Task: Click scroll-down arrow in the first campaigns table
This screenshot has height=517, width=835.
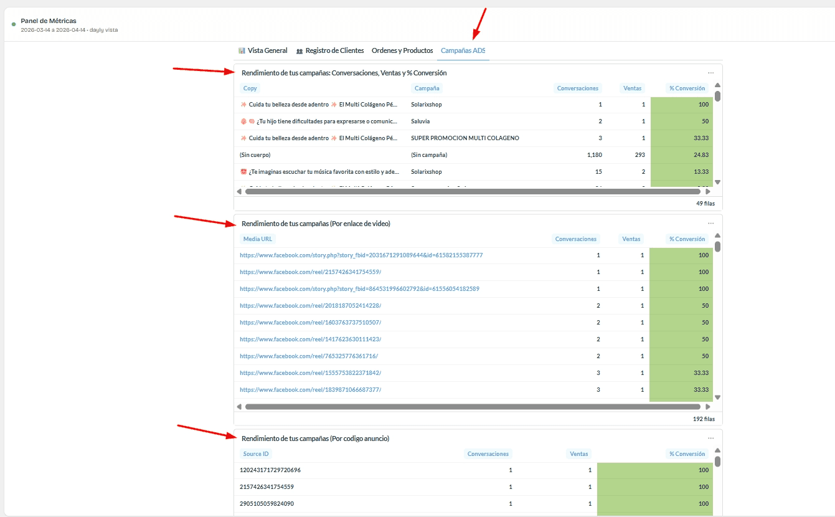Action: click(717, 182)
